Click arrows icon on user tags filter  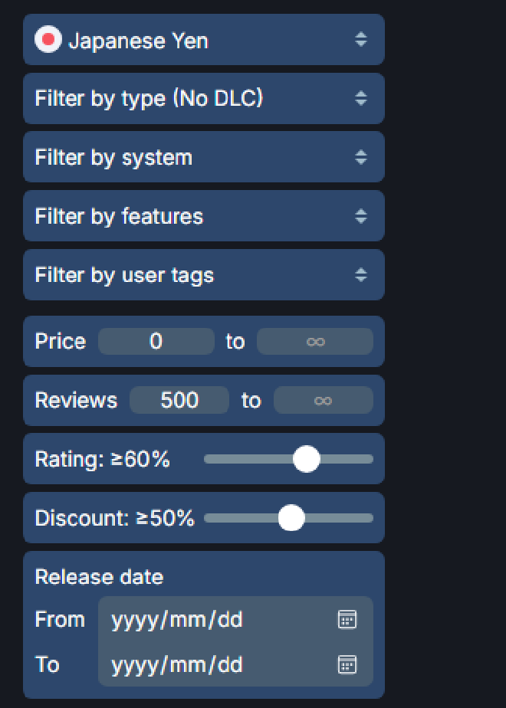[x=361, y=274]
